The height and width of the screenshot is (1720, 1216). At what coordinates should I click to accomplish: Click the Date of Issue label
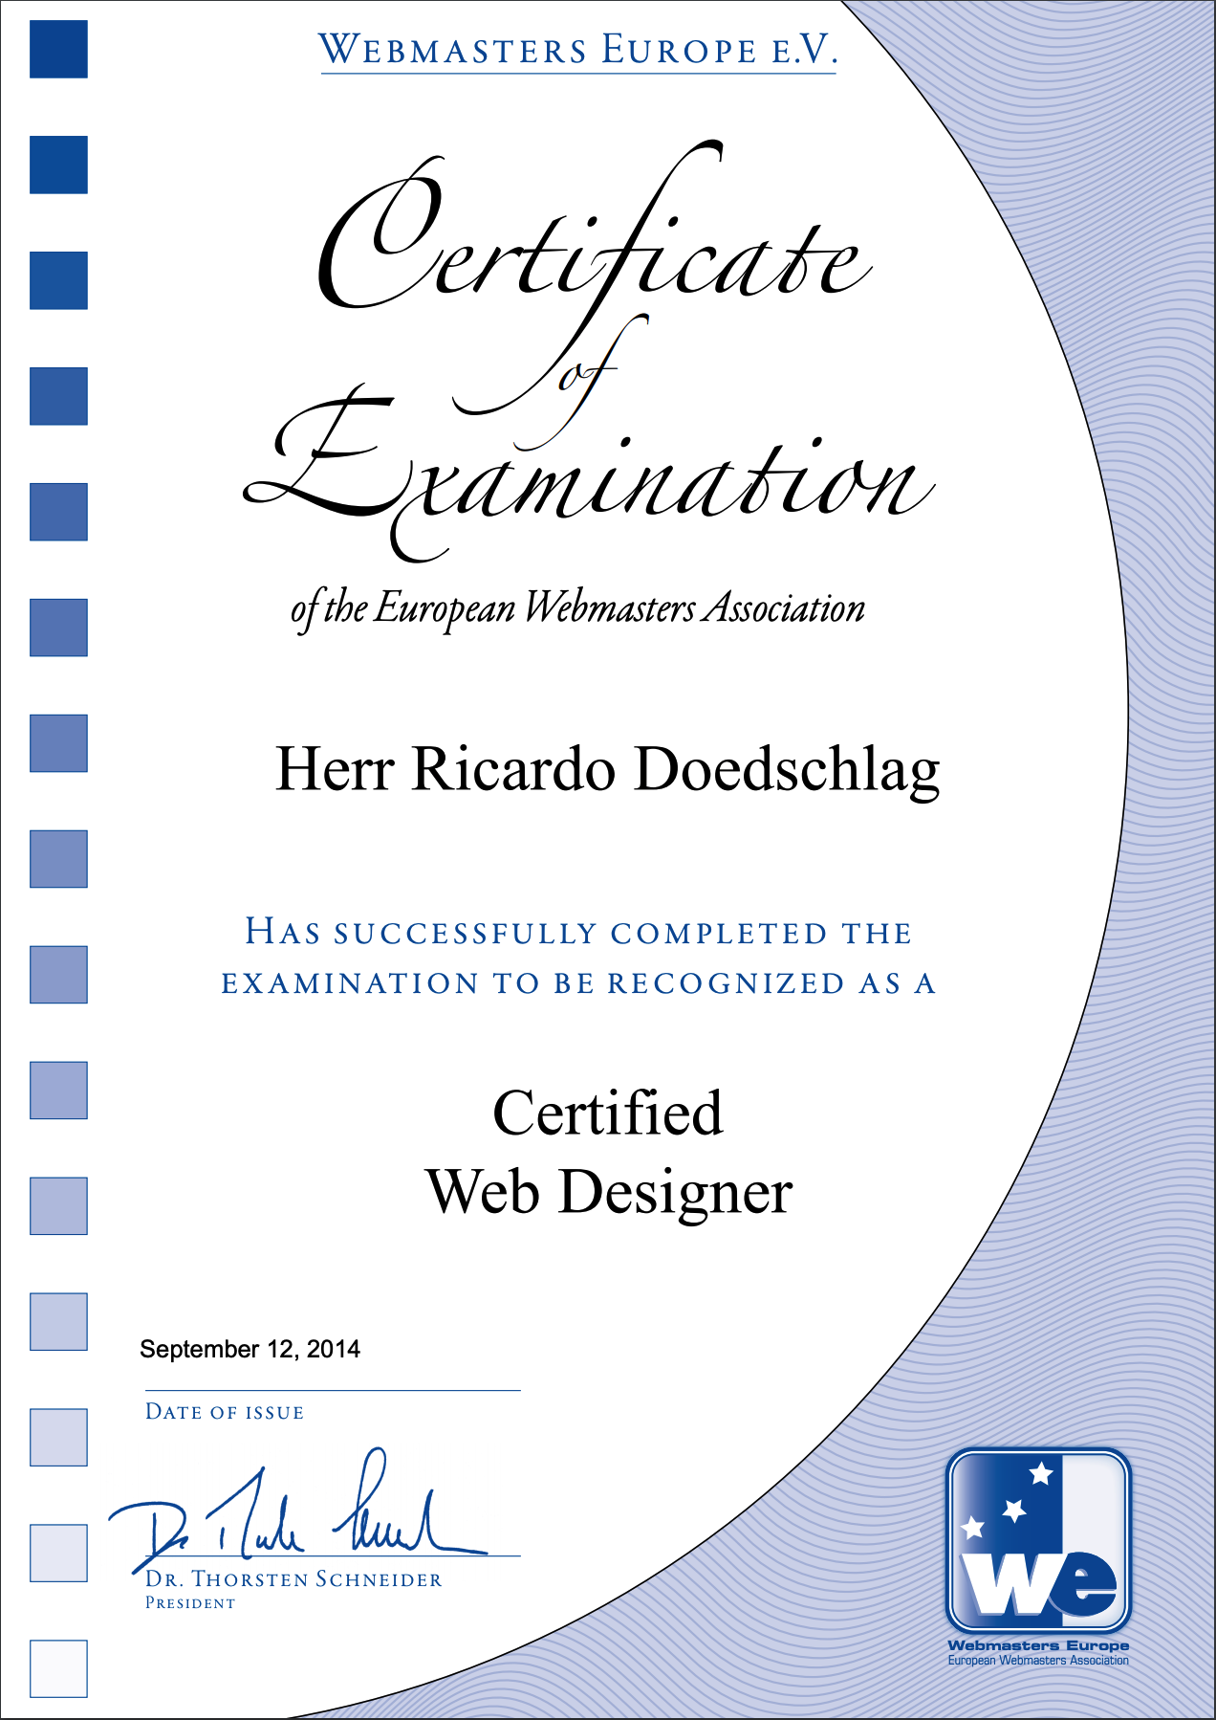(x=225, y=1412)
